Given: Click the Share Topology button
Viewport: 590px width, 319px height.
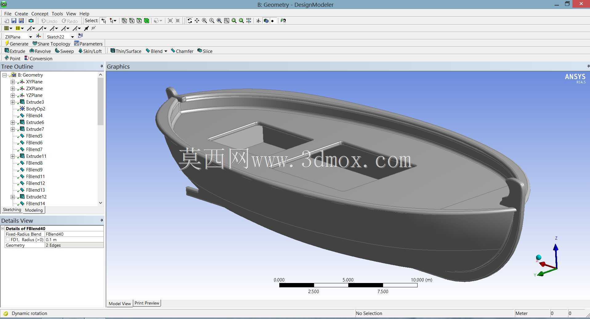Looking at the screenshot, I should click(x=51, y=44).
